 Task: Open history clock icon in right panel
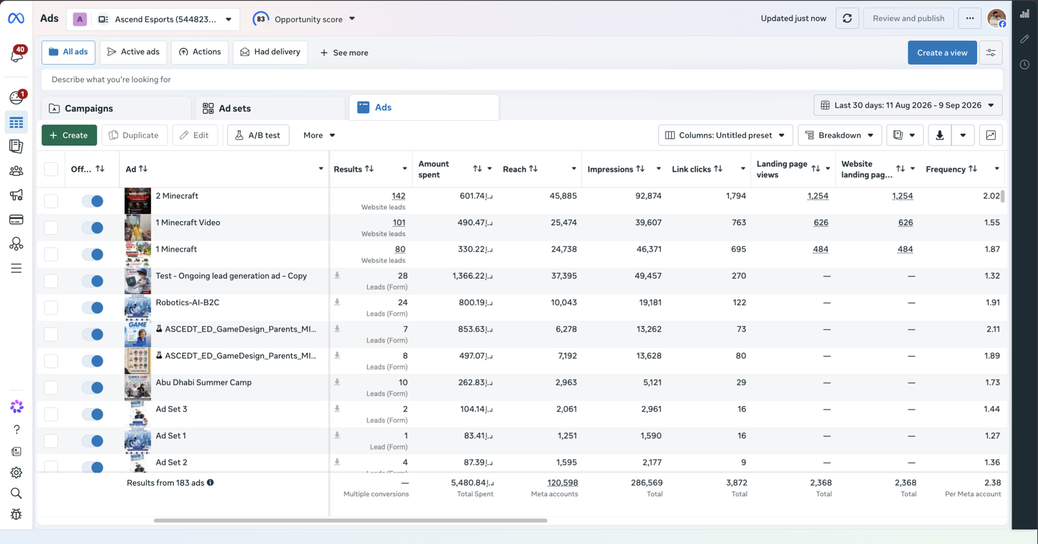pyautogui.click(x=1025, y=64)
